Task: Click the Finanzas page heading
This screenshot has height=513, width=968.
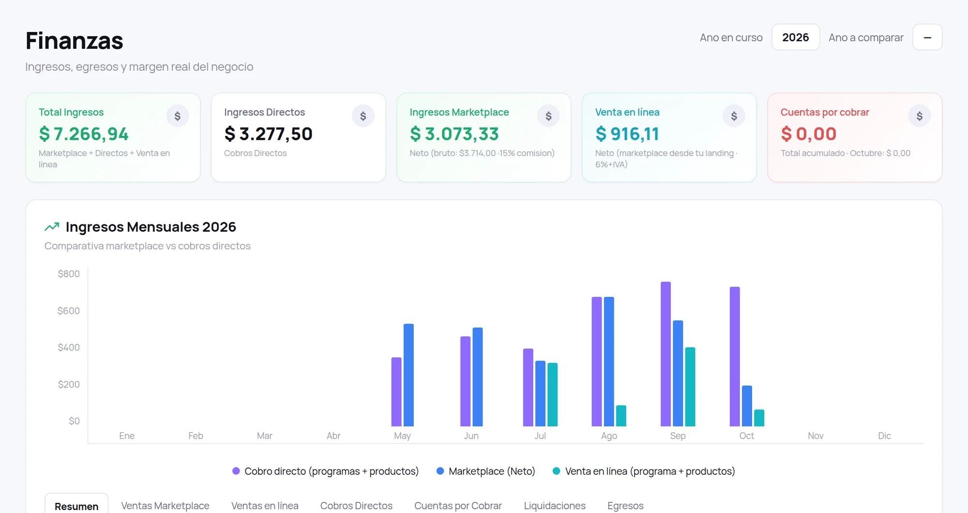Action: coord(75,41)
